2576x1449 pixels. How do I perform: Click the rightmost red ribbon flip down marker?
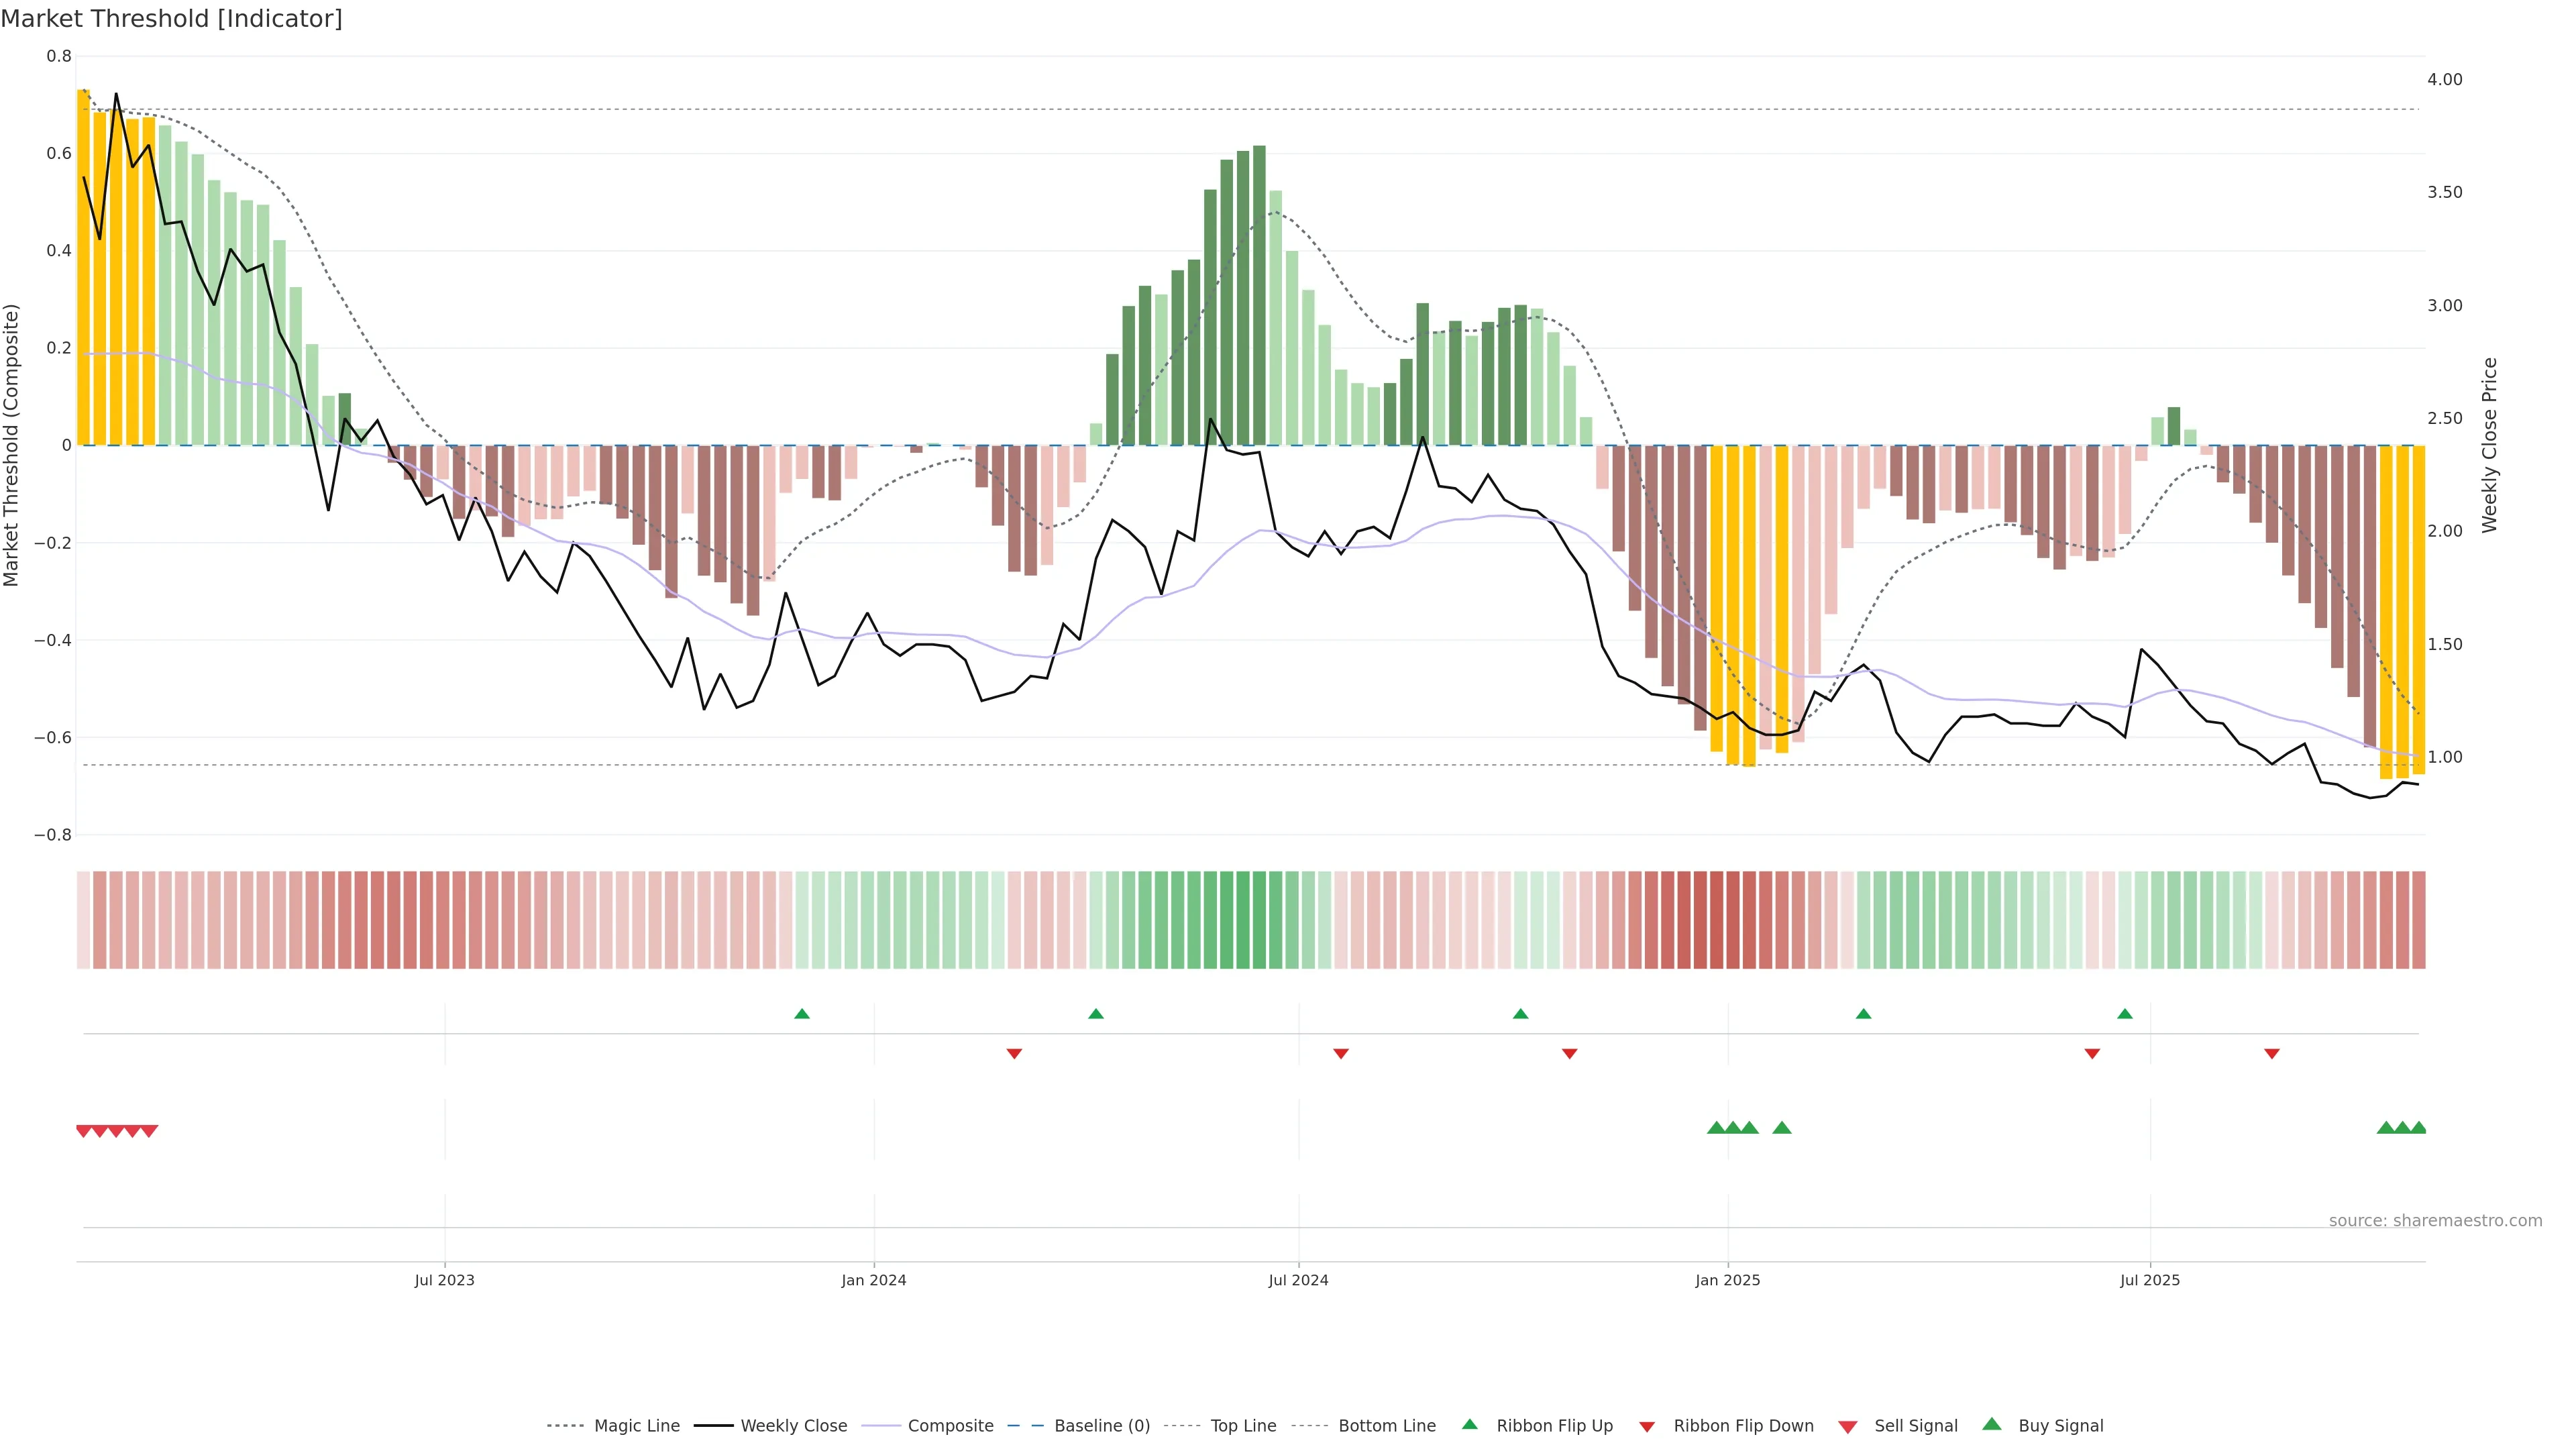tap(2271, 1053)
